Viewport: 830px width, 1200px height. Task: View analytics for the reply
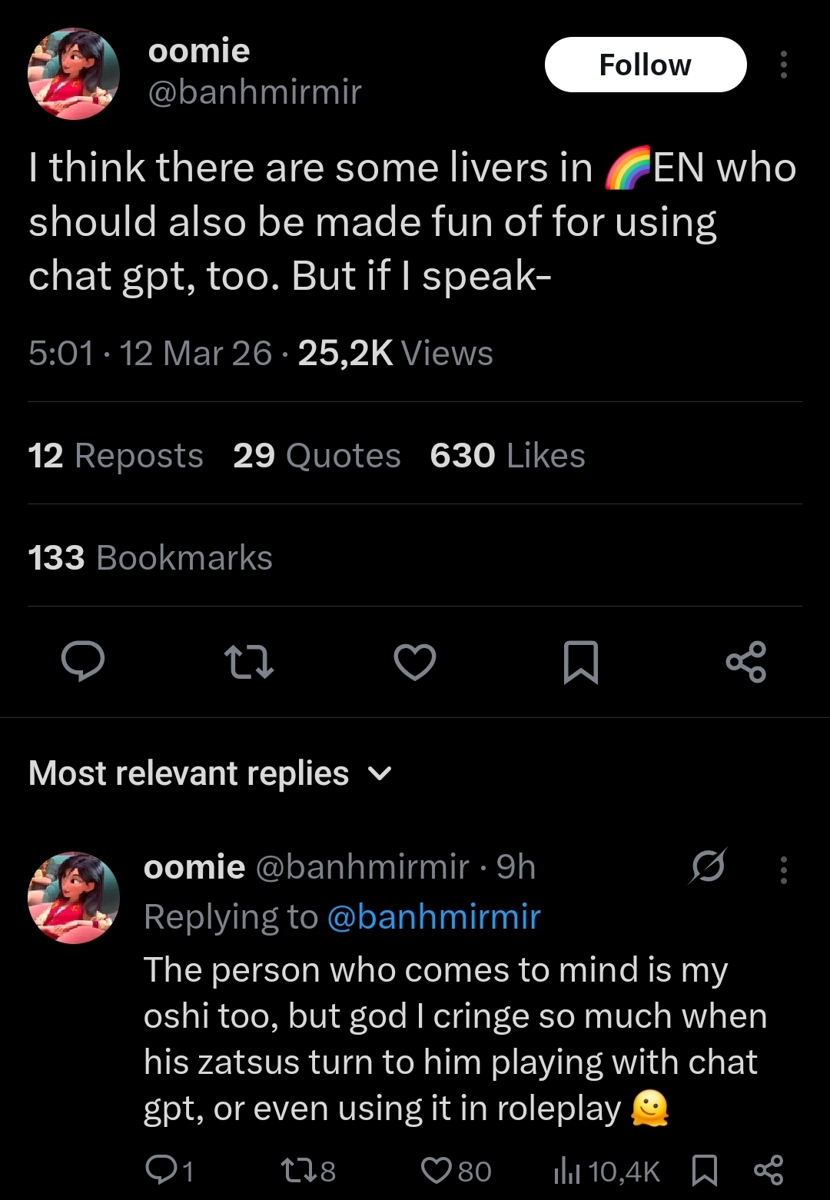pyautogui.click(x=606, y=1171)
